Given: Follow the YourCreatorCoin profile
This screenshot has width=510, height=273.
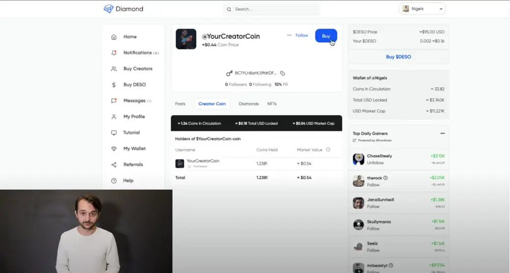Looking at the screenshot, I should coord(301,36).
